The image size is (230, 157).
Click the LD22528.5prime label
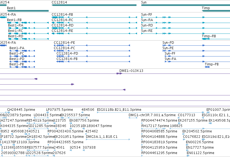point(39,153)
